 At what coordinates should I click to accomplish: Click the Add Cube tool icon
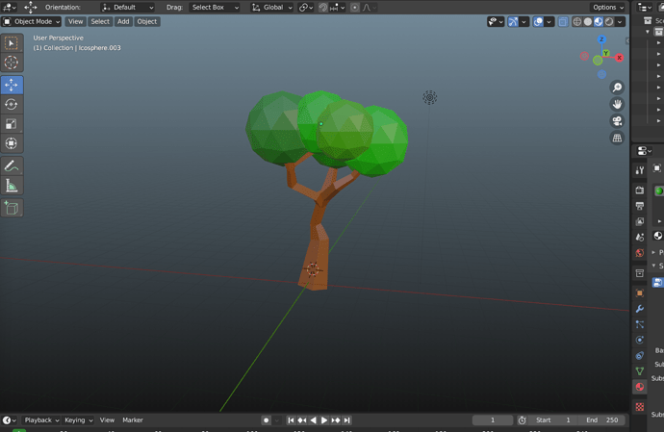12,208
